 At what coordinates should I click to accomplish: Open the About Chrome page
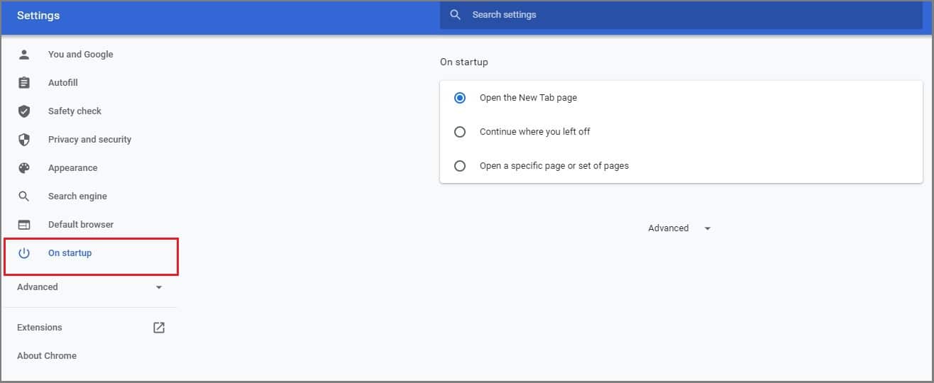(47, 356)
